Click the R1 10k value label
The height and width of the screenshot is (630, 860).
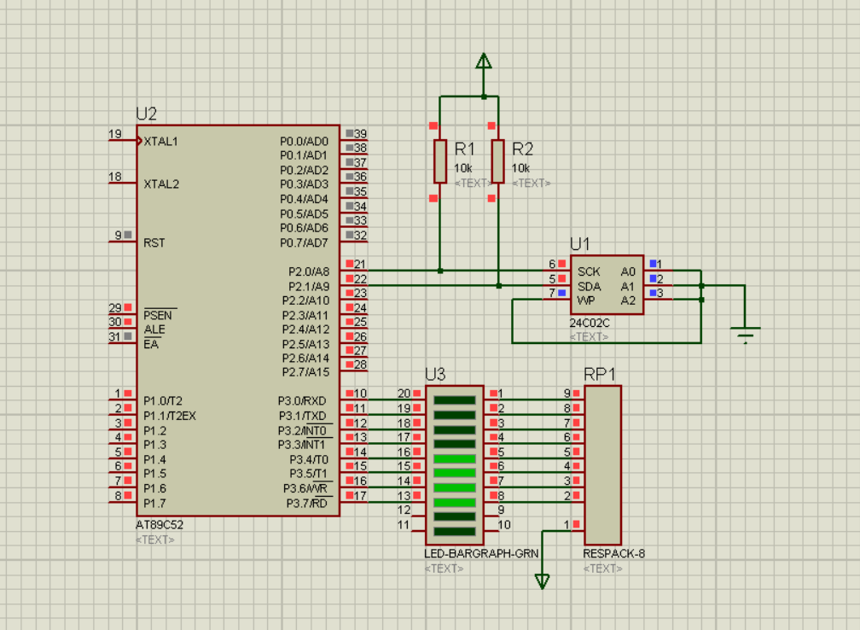pos(463,168)
